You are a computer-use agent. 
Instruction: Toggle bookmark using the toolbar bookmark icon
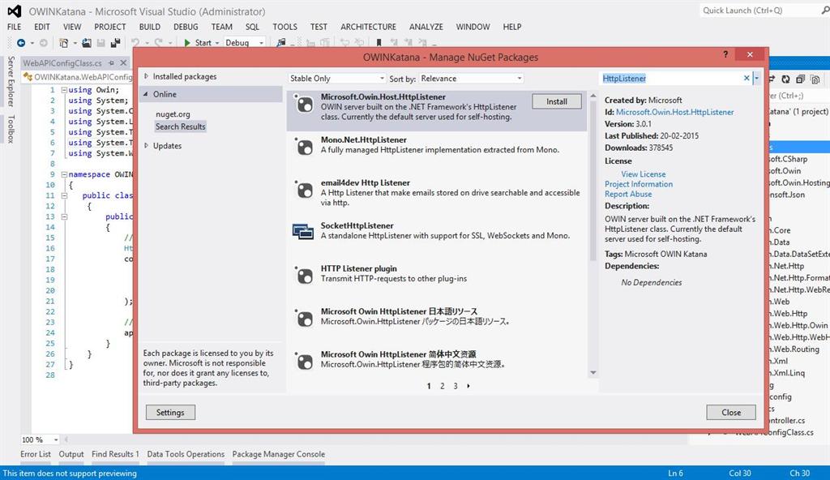379,43
